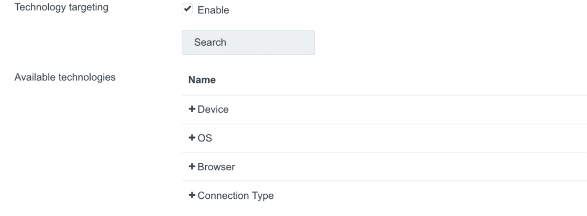Focus the Search technologies input field
This screenshot has width=587, height=216.
point(248,42)
